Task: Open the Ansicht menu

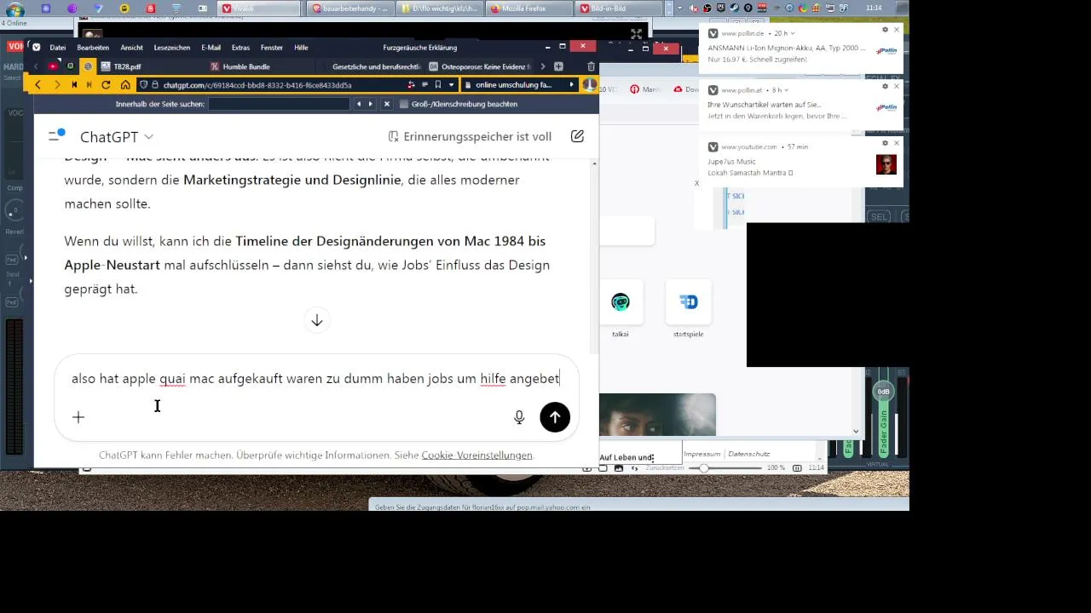Action: click(x=131, y=48)
